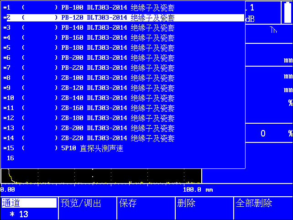Click the 0.00 range start label

tap(8, 190)
